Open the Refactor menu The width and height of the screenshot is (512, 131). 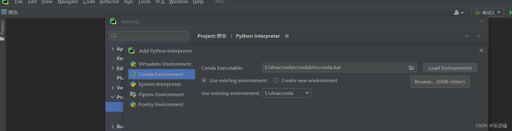coord(110,2)
